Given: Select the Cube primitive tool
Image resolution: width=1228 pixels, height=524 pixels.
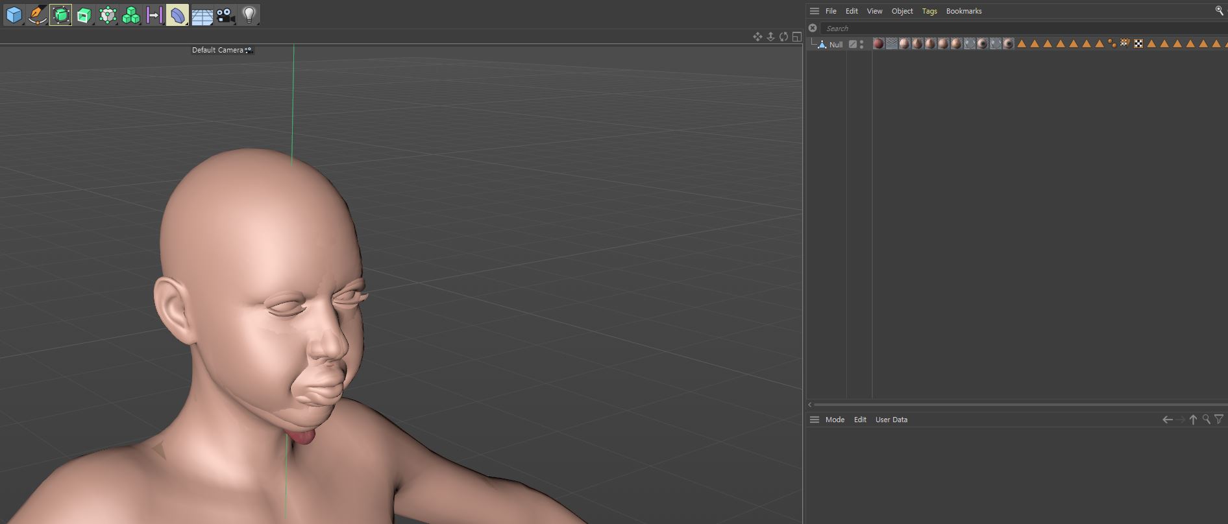Looking at the screenshot, I should 14,15.
